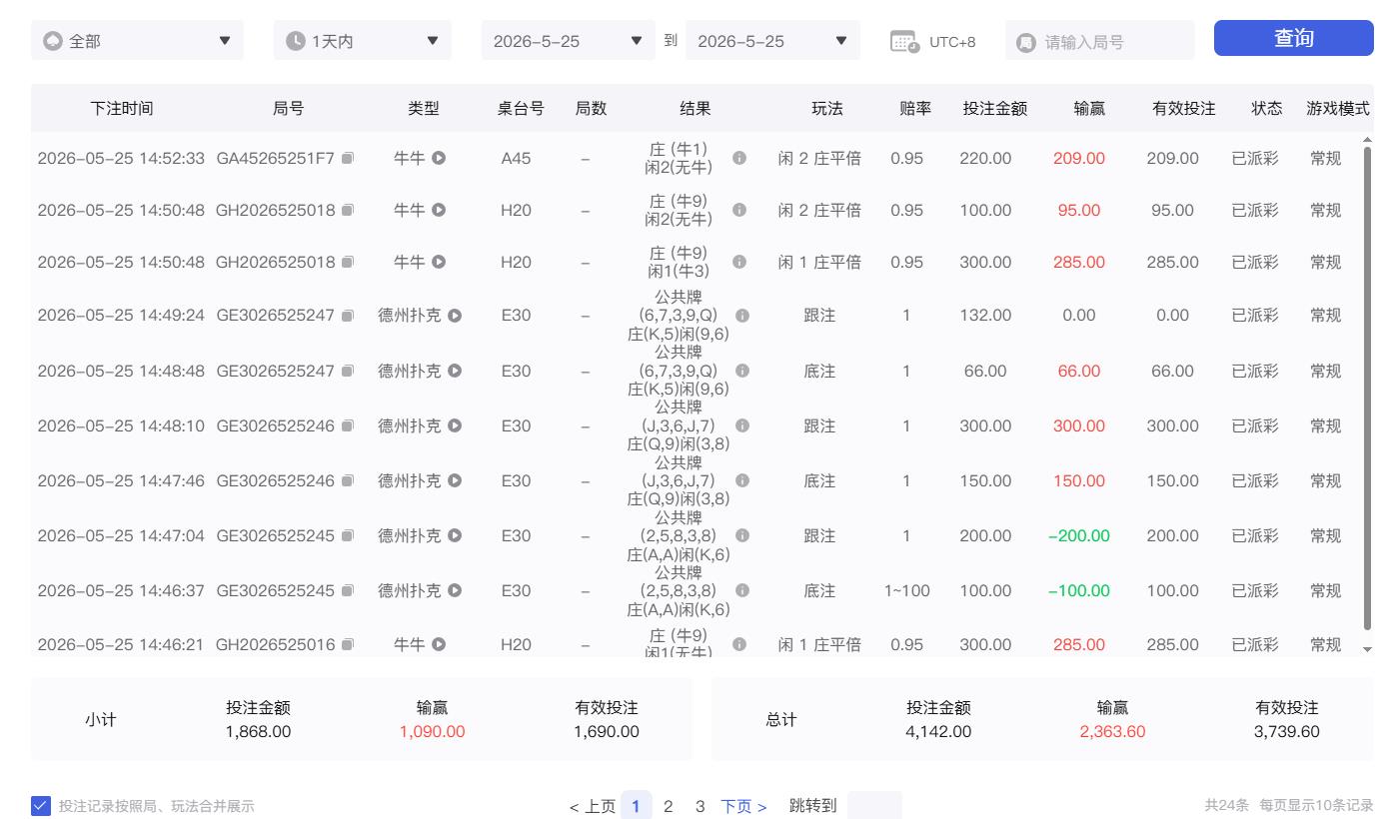Image resolution: width=1379 pixels, height=819 pixels.
Task: Copy round ID in the 14:46:37 row
Action: 348,591
